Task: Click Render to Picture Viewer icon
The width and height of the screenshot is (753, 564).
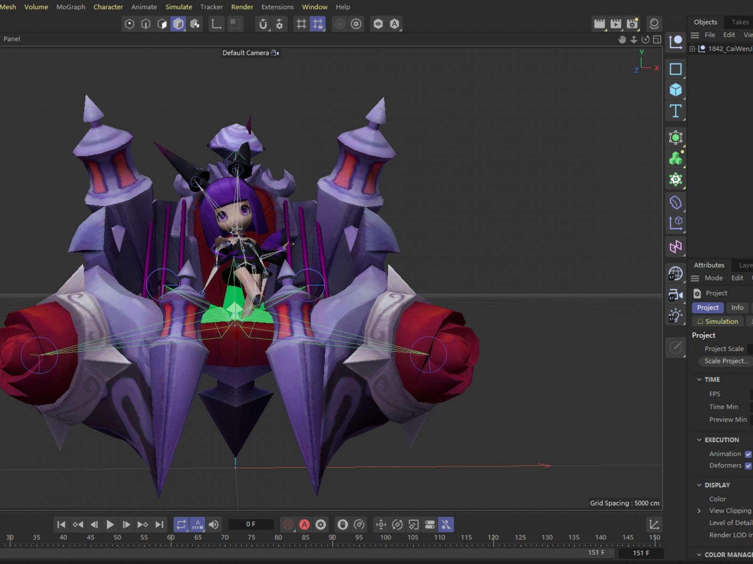Action: pyautogui.click(x=616, y=24)
